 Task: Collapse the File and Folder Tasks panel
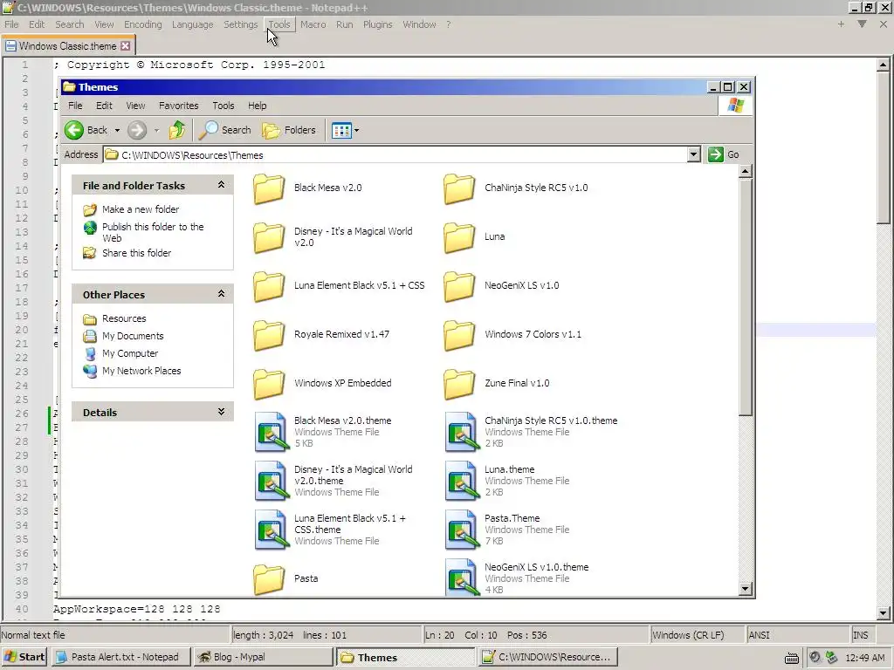pos(221,185)
